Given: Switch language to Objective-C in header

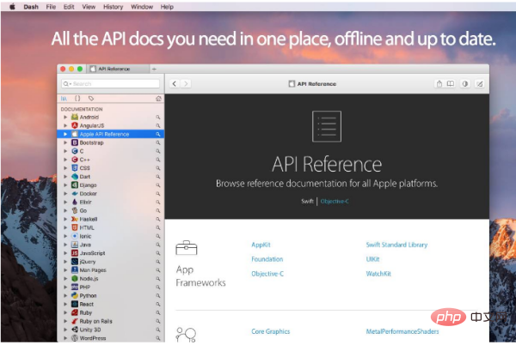Looking at the screenshot, I should (335, 201).
